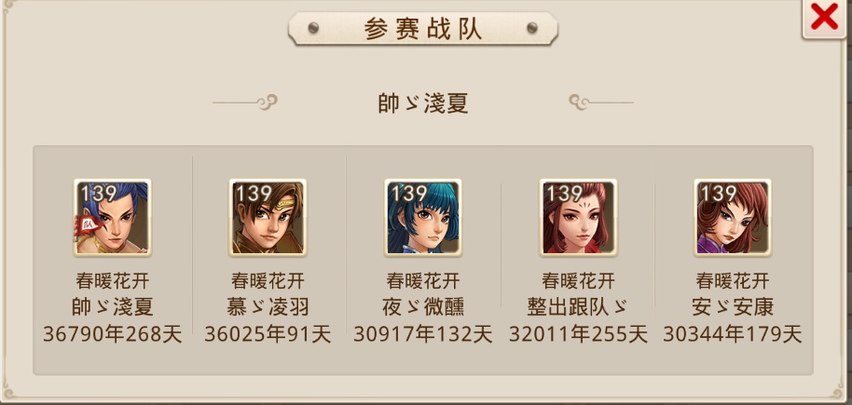Click level 139 badge on 安ゞ安康 portrait
The image size is (852, 405).
pyautogui.click(x=719, y=194)
